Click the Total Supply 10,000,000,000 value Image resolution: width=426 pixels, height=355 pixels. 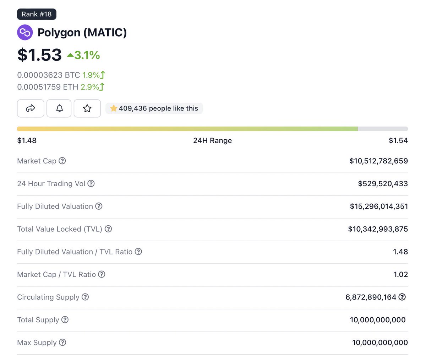coord(378,320)
